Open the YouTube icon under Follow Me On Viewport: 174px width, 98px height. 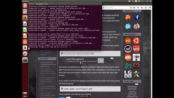[x=136, y=26]
